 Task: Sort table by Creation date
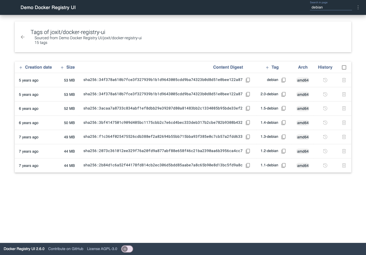(x=35, y=67)
